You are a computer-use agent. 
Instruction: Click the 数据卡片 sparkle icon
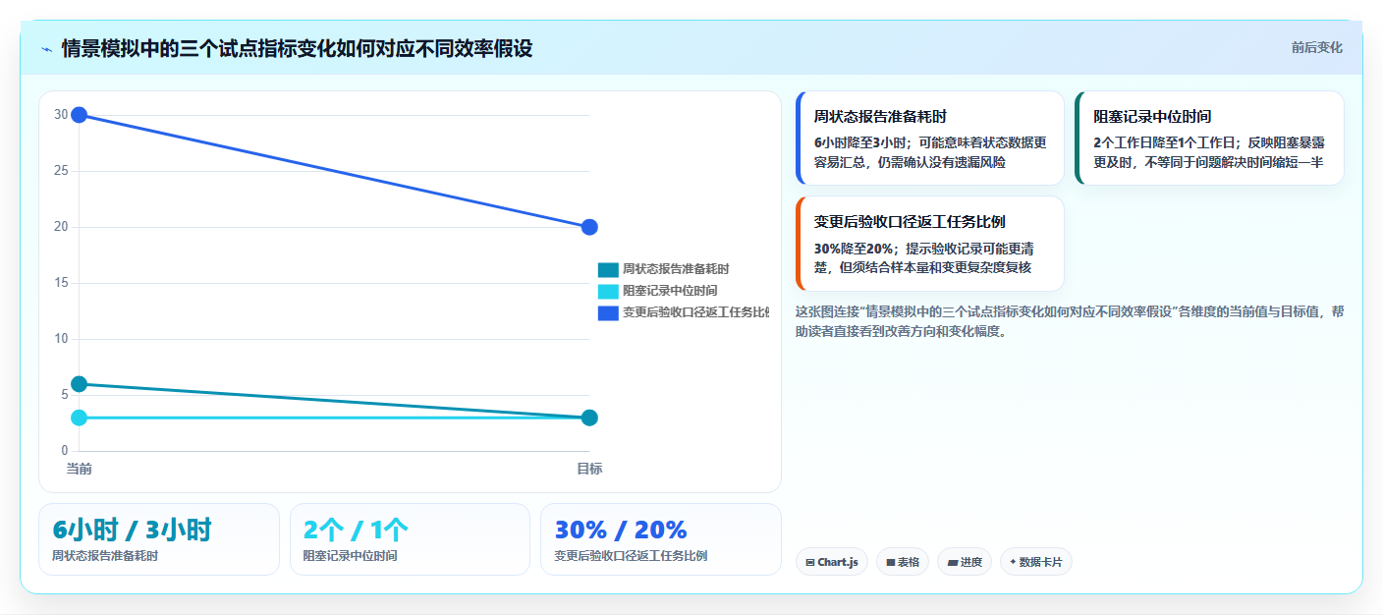tap(1013, 562)
